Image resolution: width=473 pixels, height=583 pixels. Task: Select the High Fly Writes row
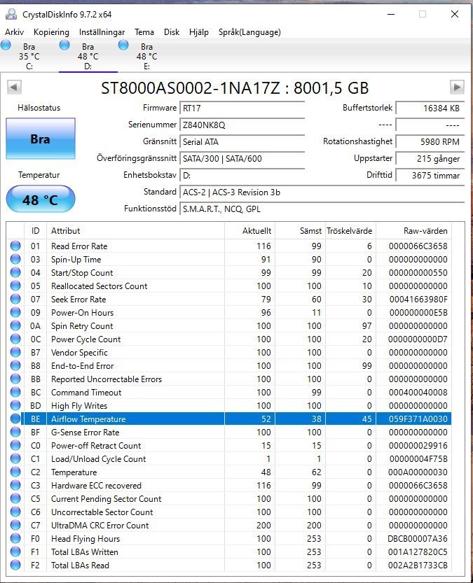pyautogui.click(x=229, y=405)
